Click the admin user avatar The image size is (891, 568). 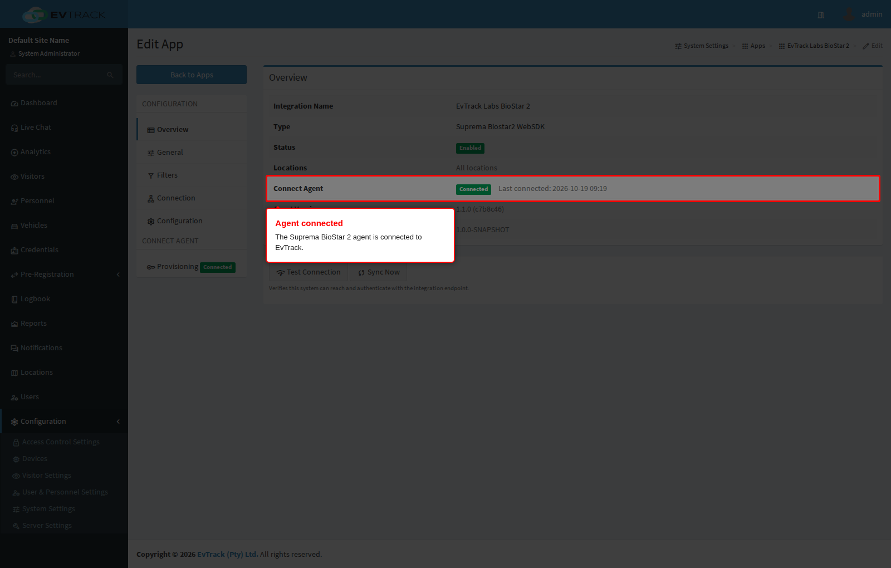tap(849, 14)
